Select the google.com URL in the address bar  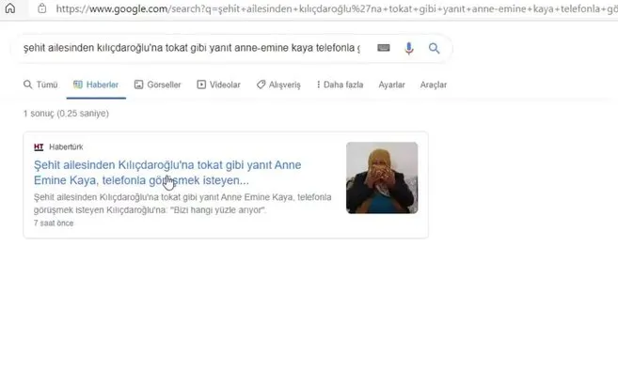(x=336, y=8)
